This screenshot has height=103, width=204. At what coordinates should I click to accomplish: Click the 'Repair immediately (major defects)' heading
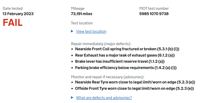pyautogui.click(x=101, y=43)
